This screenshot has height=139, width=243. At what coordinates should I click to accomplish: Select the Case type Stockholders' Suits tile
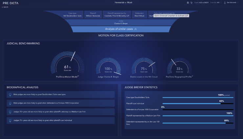click(74, 14)
